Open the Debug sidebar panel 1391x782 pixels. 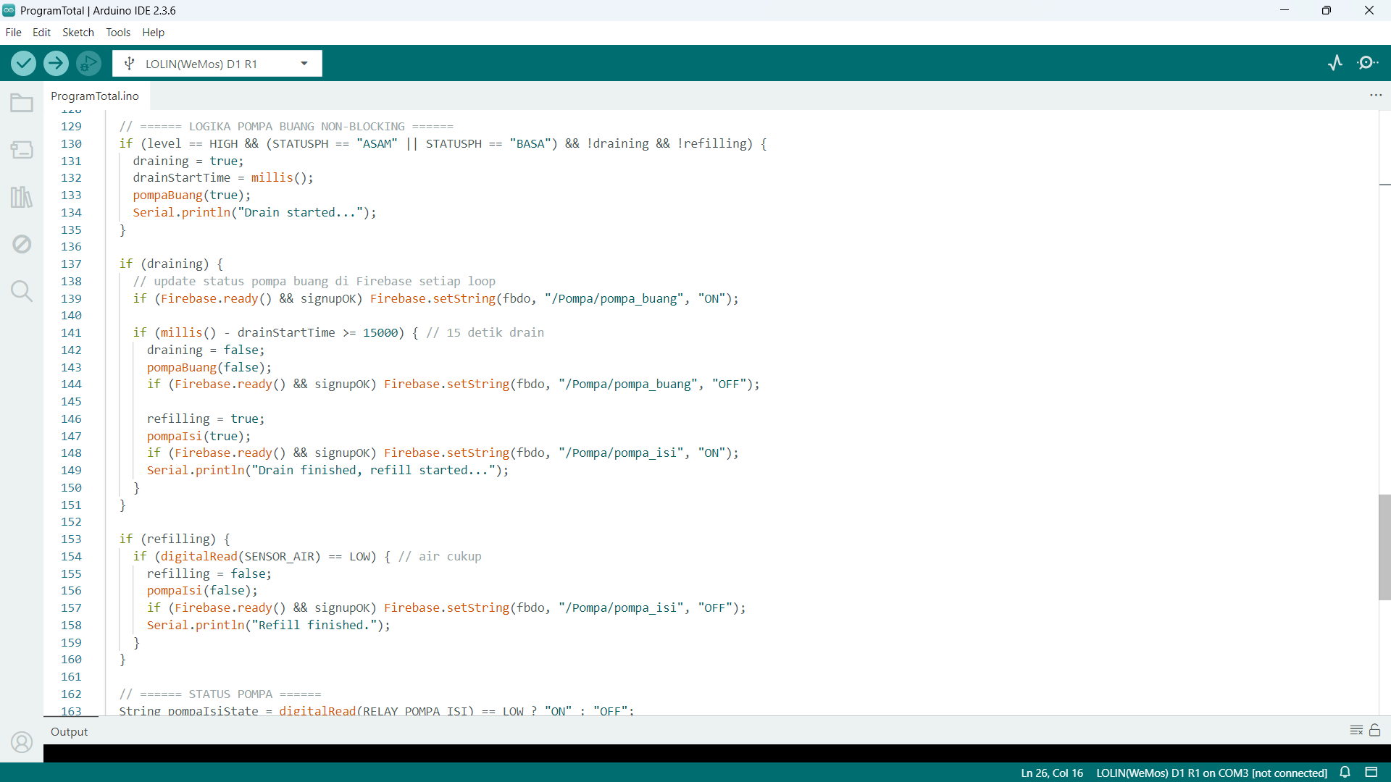tap(22, 244)
